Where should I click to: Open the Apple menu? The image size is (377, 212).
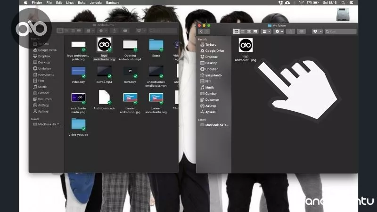point(25,3)
